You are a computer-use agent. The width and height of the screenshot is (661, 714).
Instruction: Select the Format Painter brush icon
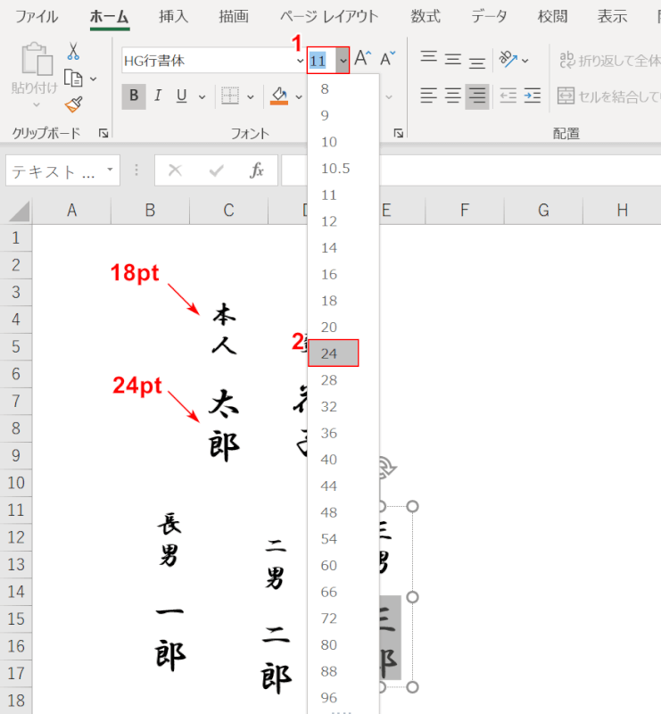point(74,104)
